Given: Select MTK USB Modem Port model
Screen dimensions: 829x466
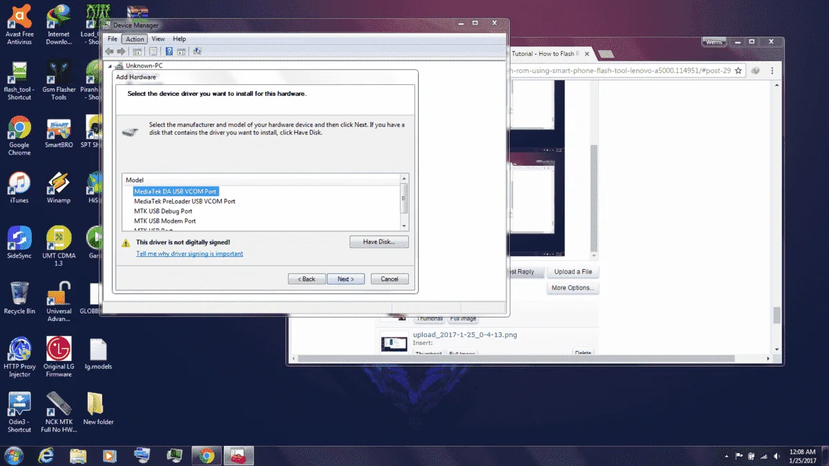Looking at the screenshot, I should (x=165, y=221).
